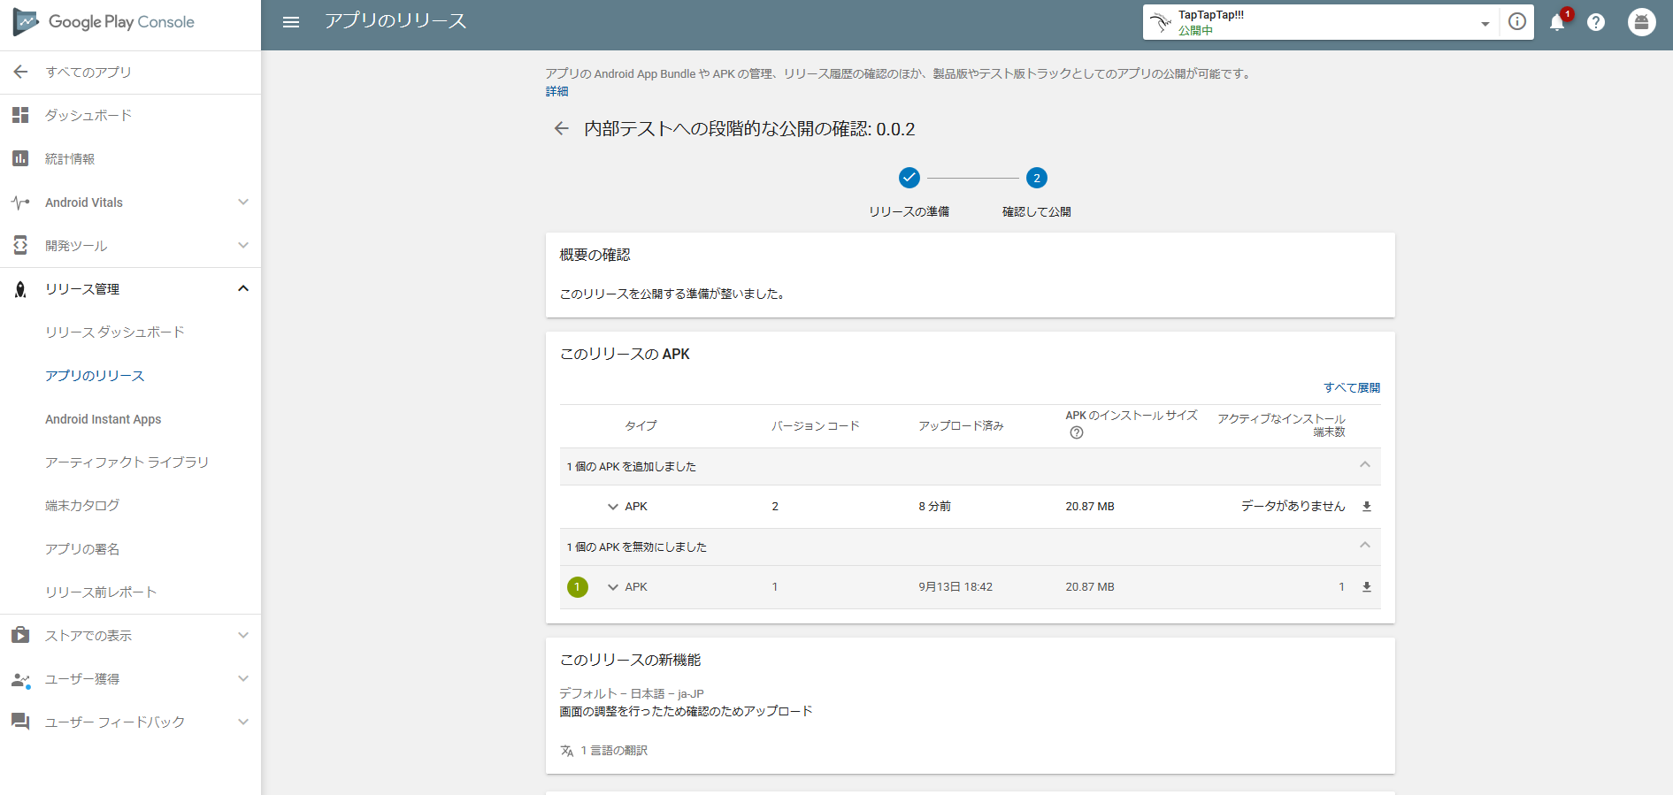
Task: Click the translation icon beside 1 言語の翻訳
Action: [567, 751]
